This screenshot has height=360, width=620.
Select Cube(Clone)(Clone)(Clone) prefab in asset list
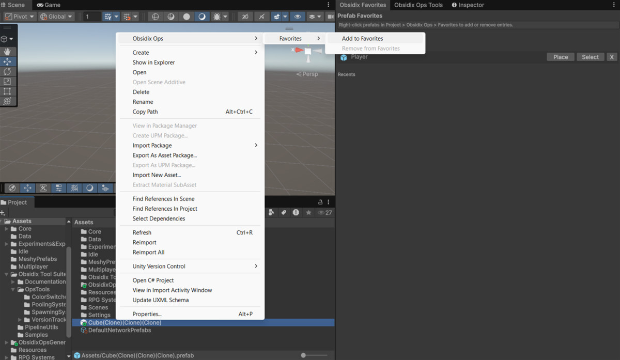(x=203, y=322)
